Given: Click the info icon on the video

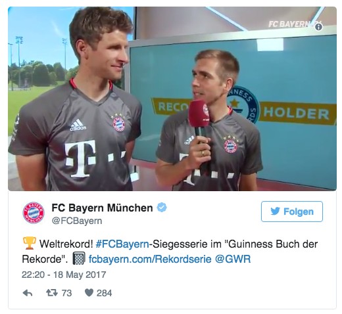Looking at the screenshot, I should point(318,27).
